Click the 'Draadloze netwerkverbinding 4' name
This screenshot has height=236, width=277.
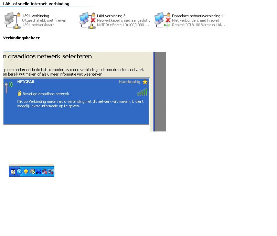coord(198,16)
